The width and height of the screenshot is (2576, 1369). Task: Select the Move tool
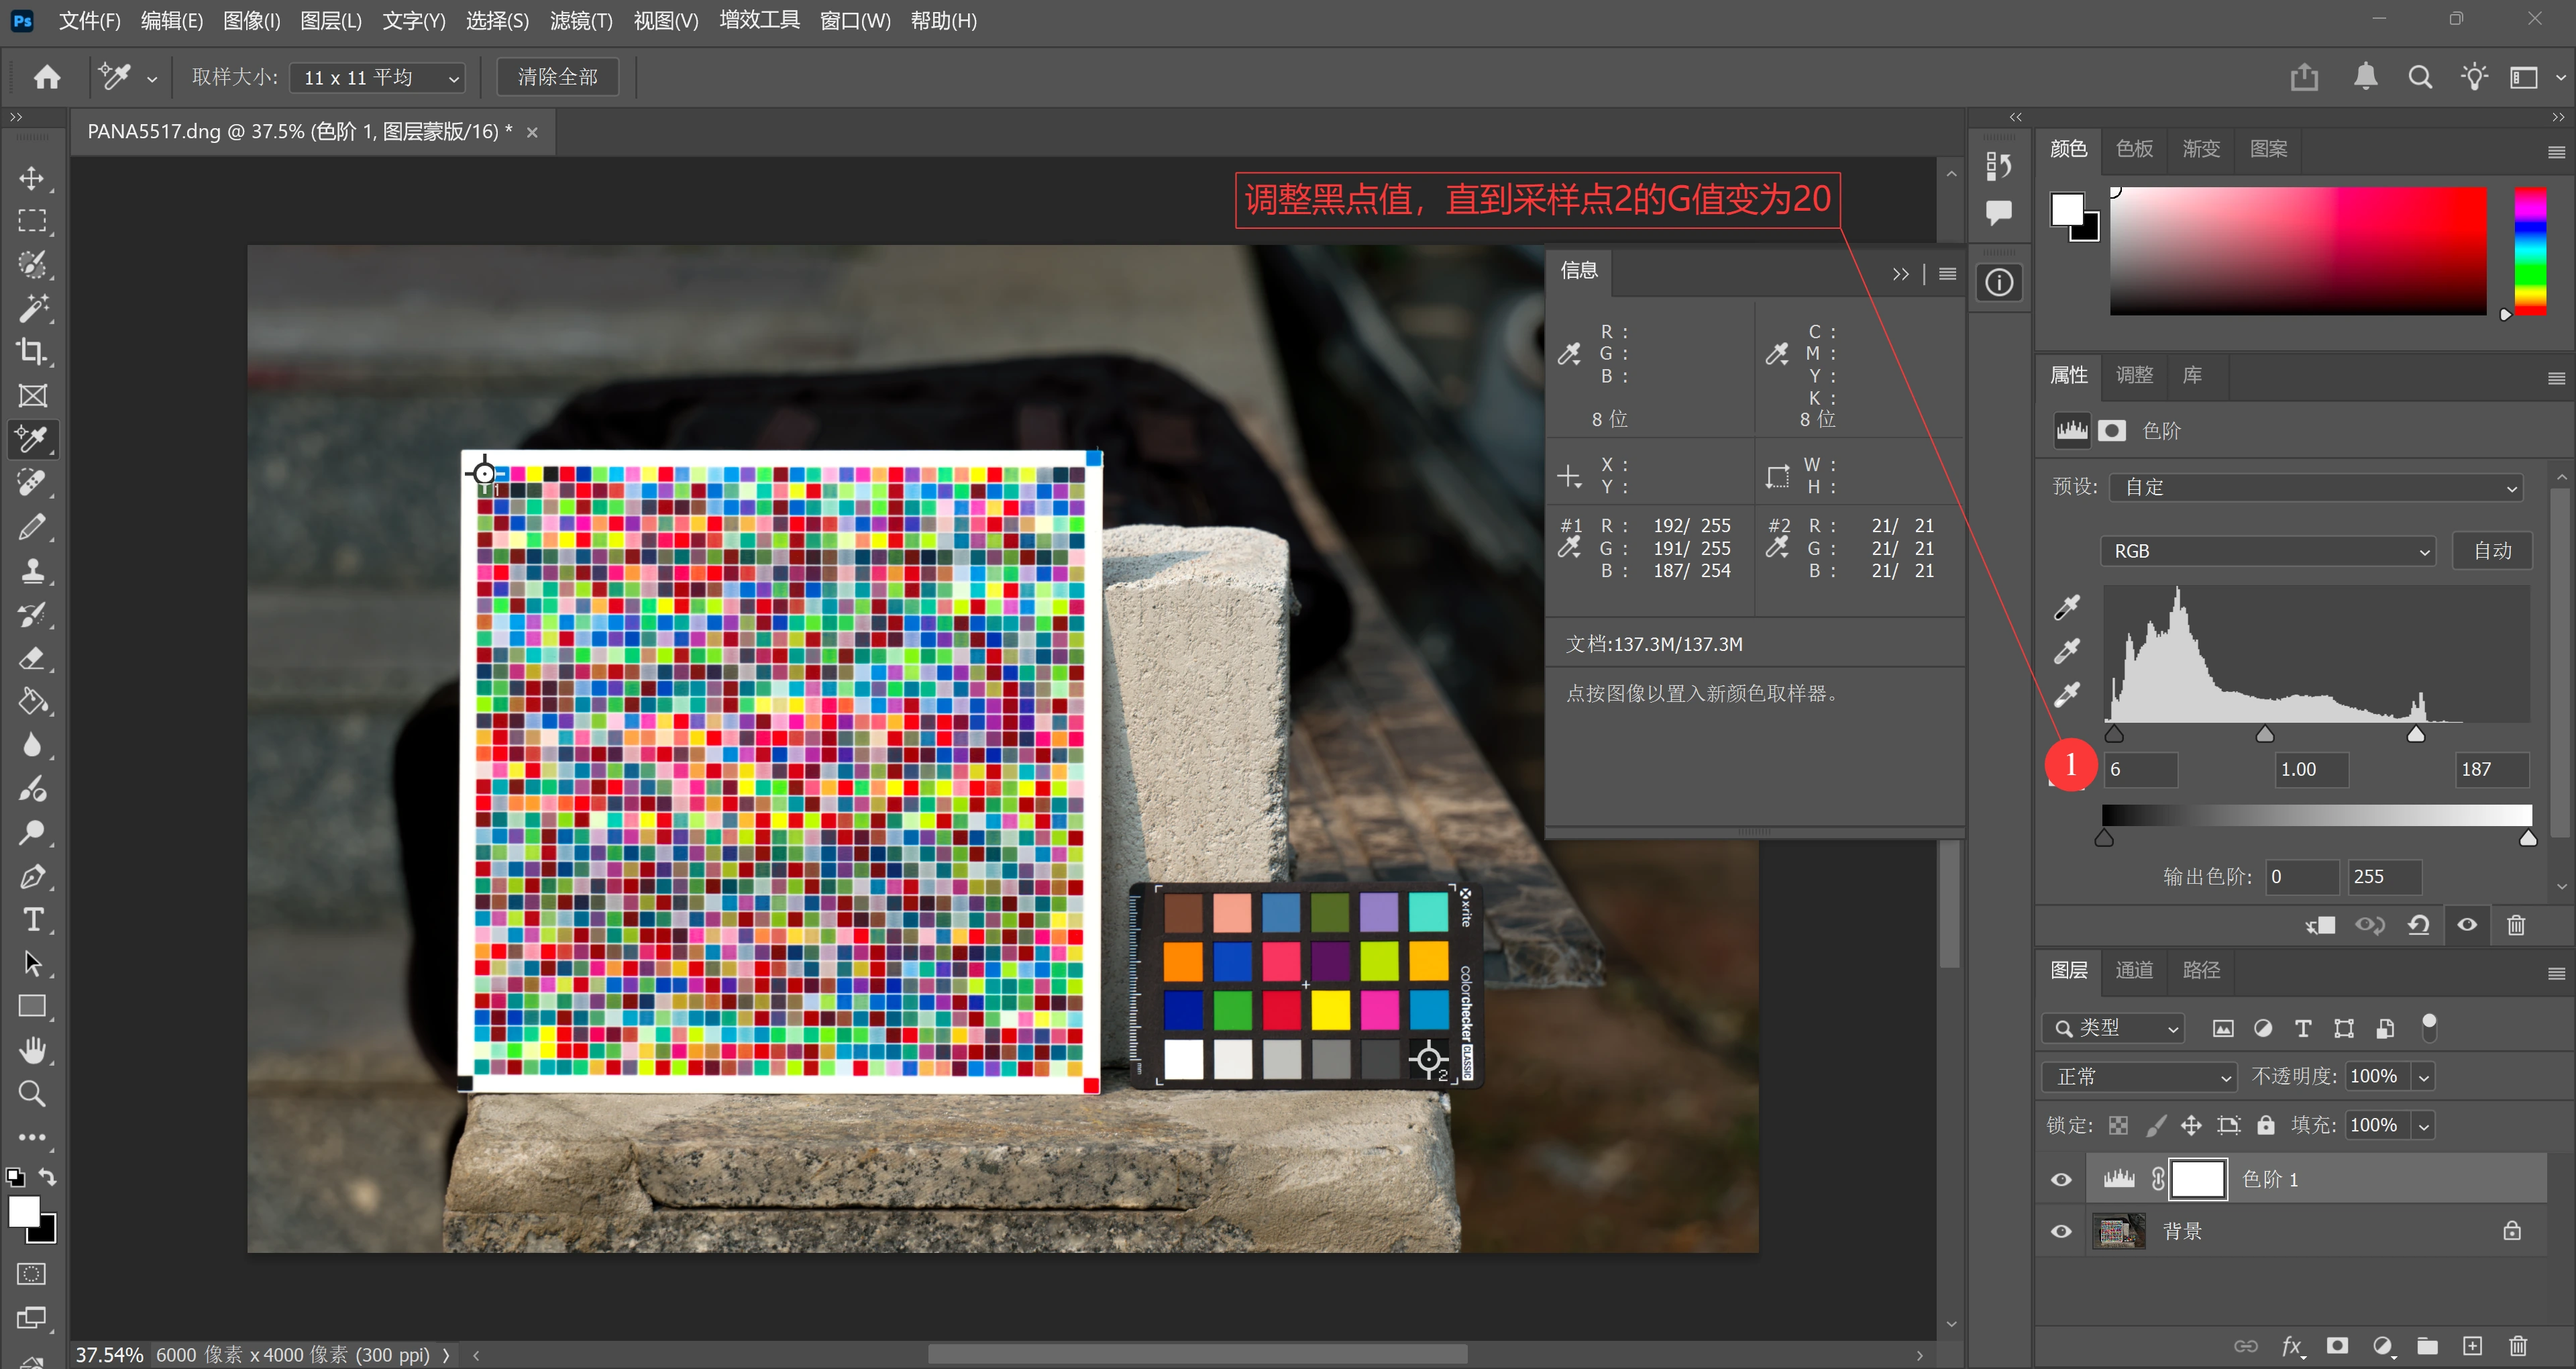point(32,178)
